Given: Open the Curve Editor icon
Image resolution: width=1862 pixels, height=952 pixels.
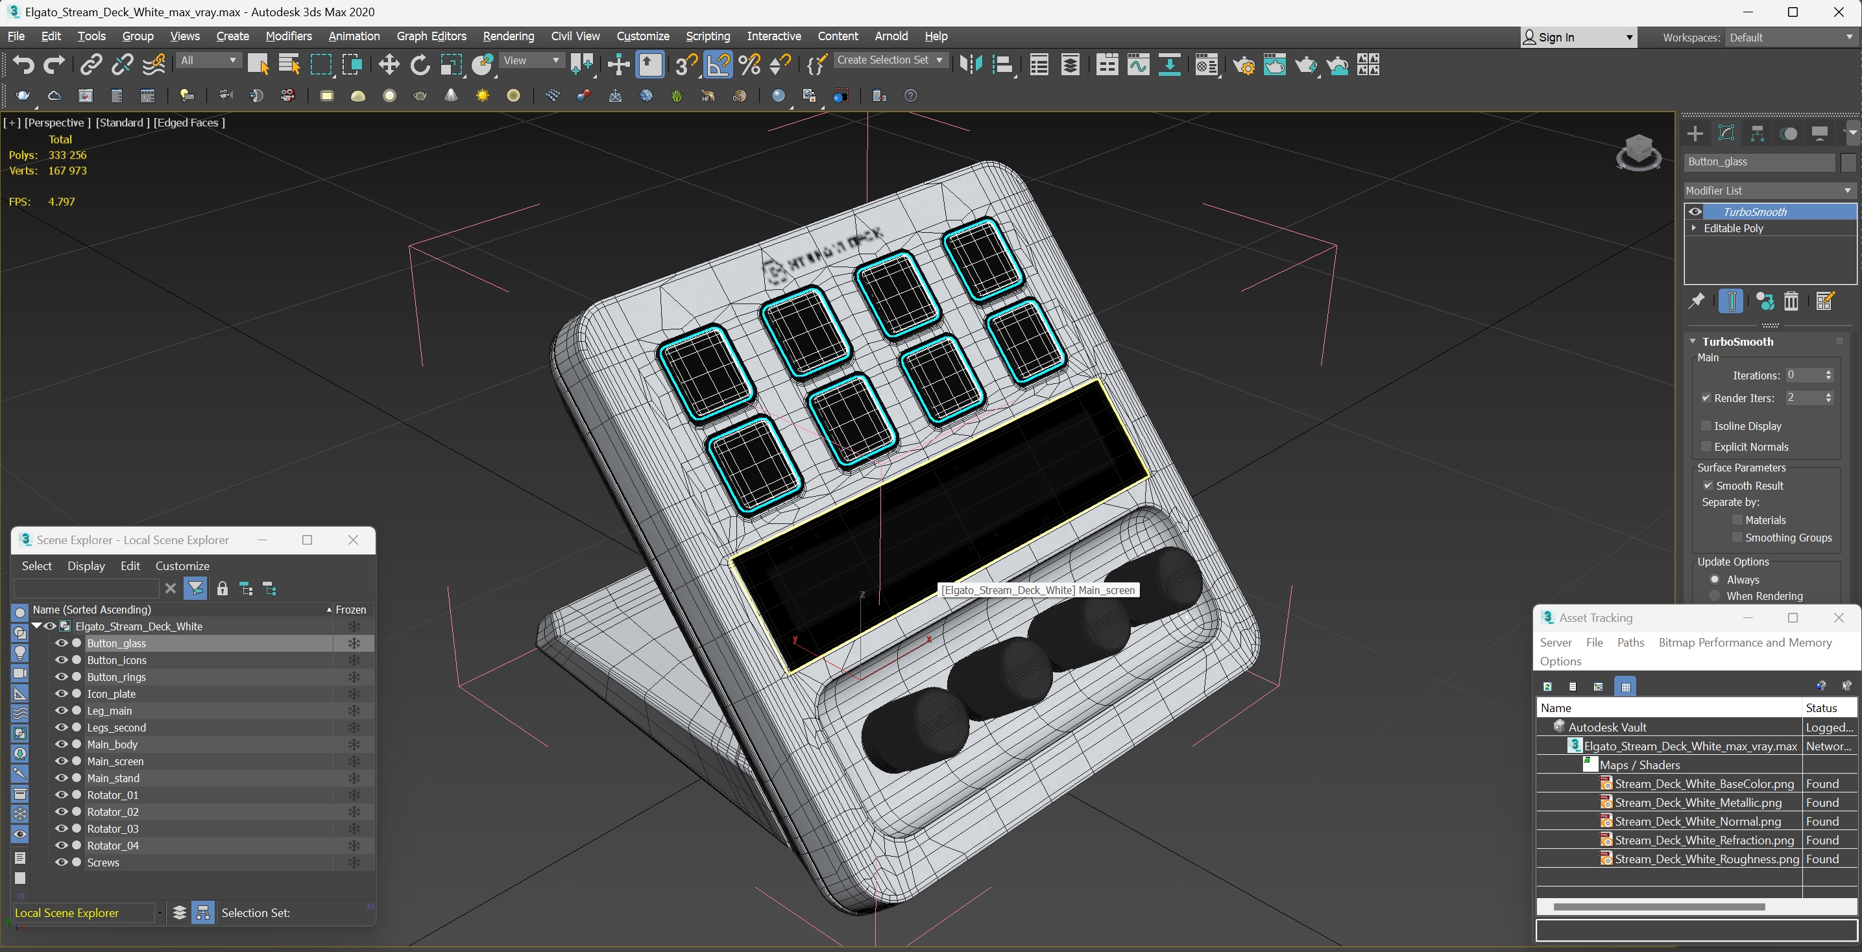Looking at the screenshot, I should point(1139,65).
